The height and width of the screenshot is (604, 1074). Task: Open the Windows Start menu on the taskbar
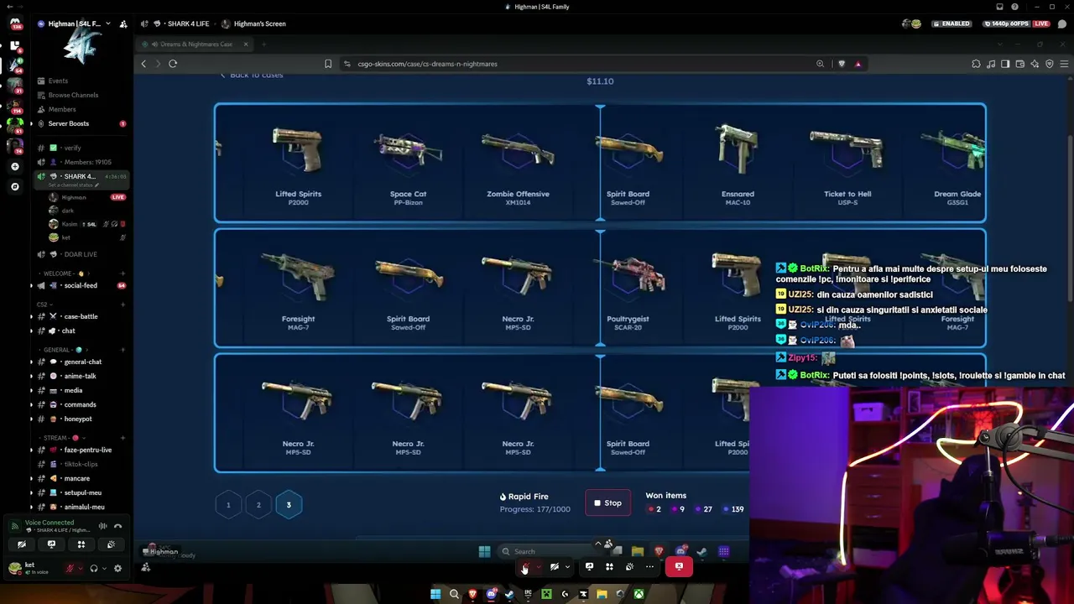coord(435,595)
